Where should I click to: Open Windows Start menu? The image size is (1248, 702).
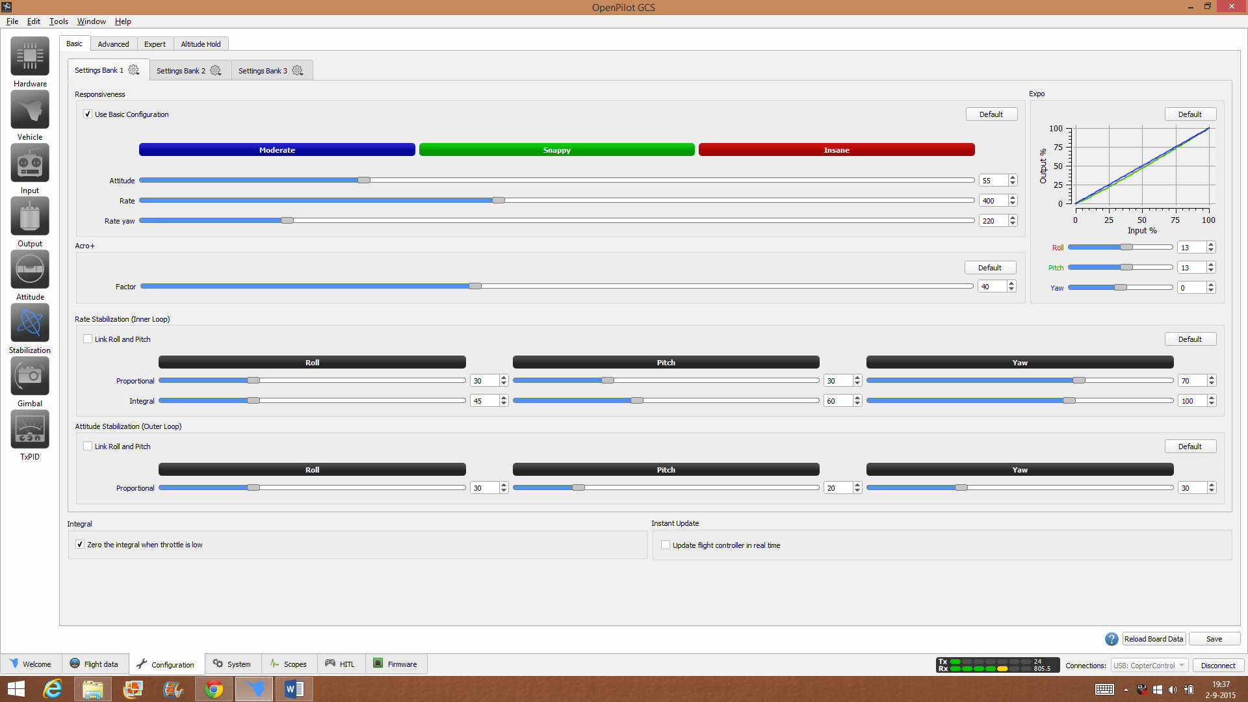click(x=16, y=689)
